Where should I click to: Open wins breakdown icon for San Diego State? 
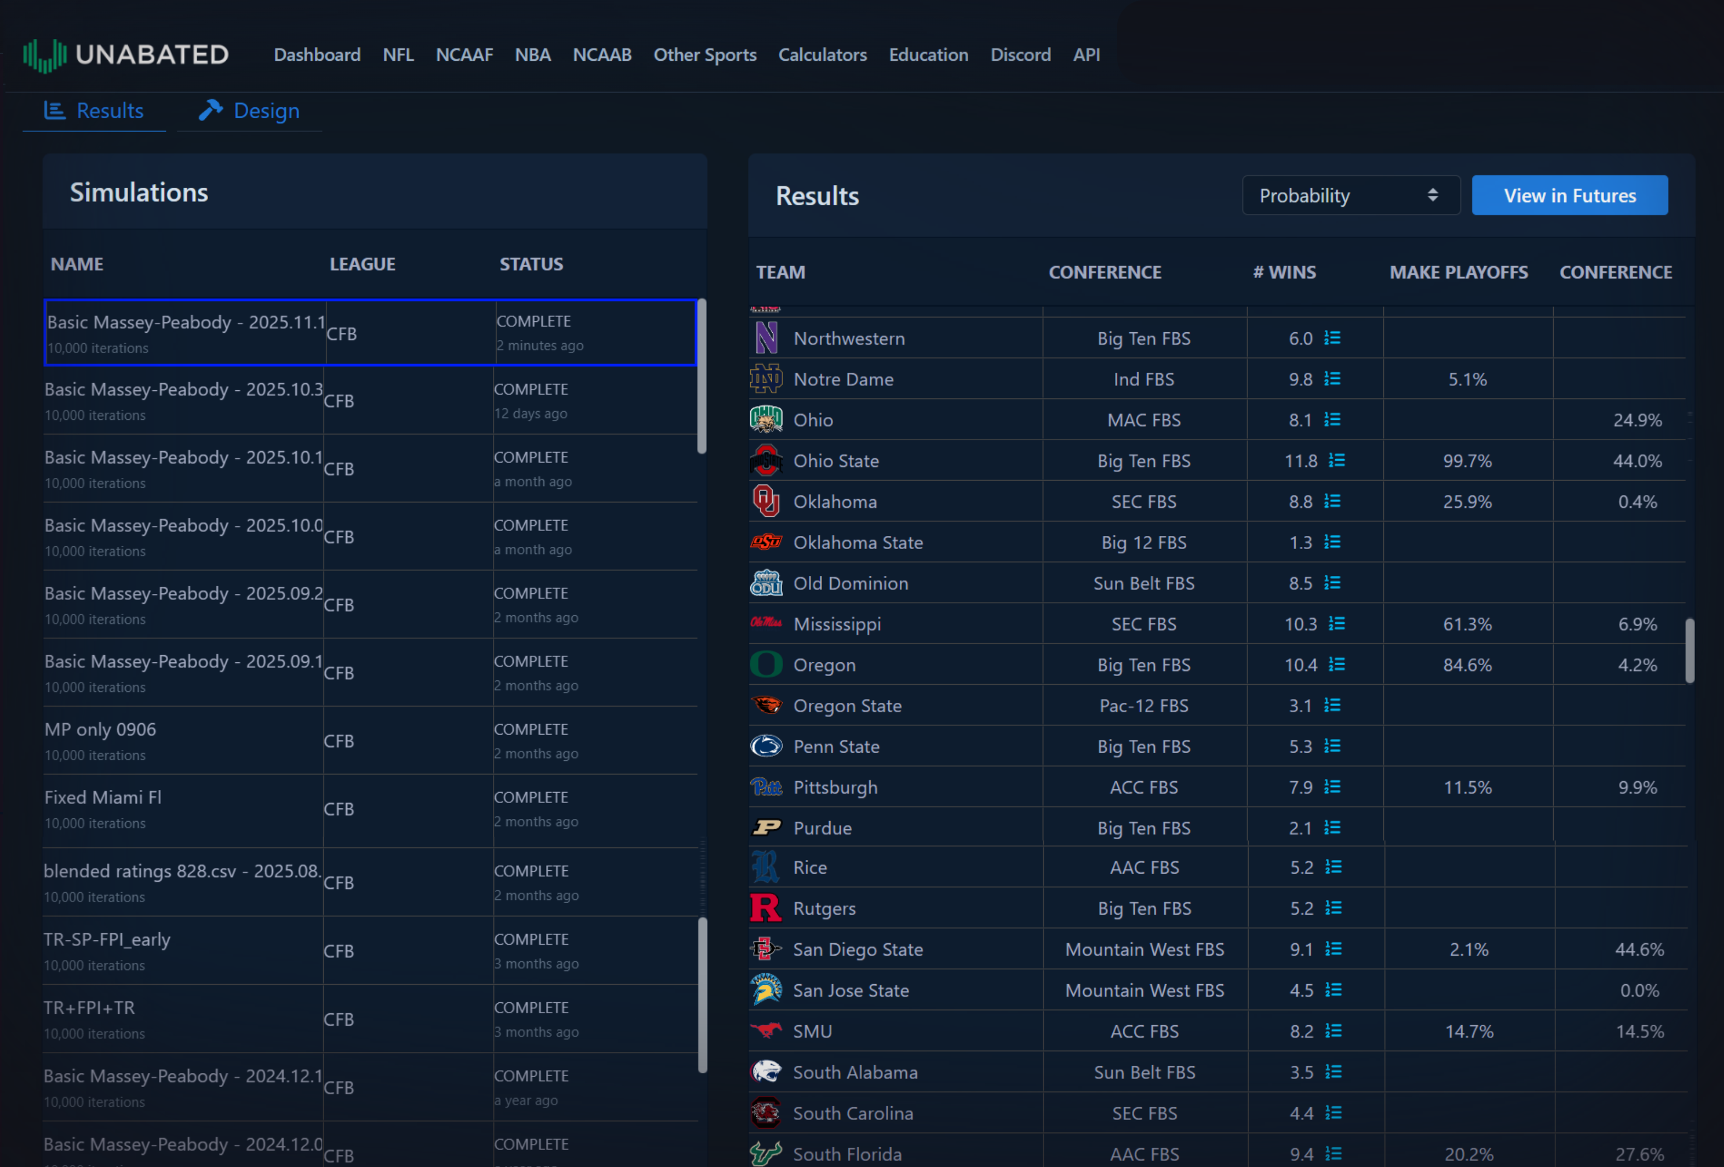(1333, 949)
